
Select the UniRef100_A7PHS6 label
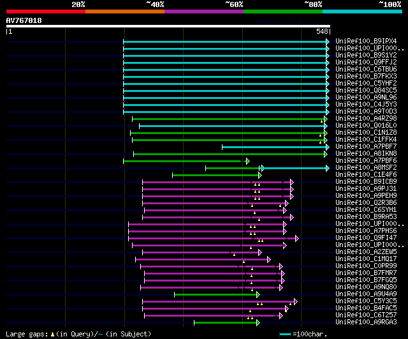coord(366,231)
